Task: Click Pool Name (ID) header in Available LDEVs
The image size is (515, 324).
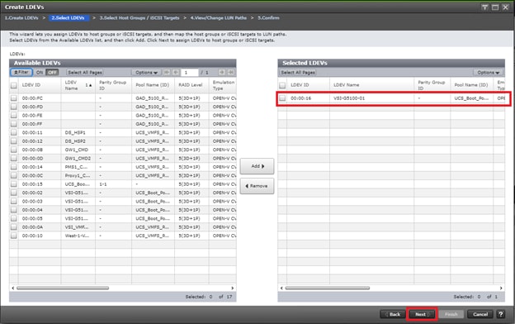Action: pos(153,85)
